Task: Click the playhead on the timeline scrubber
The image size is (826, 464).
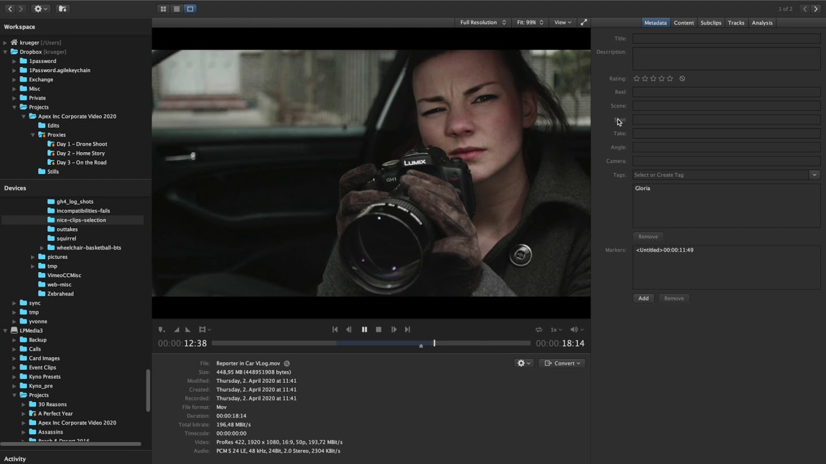Action: 434,343
